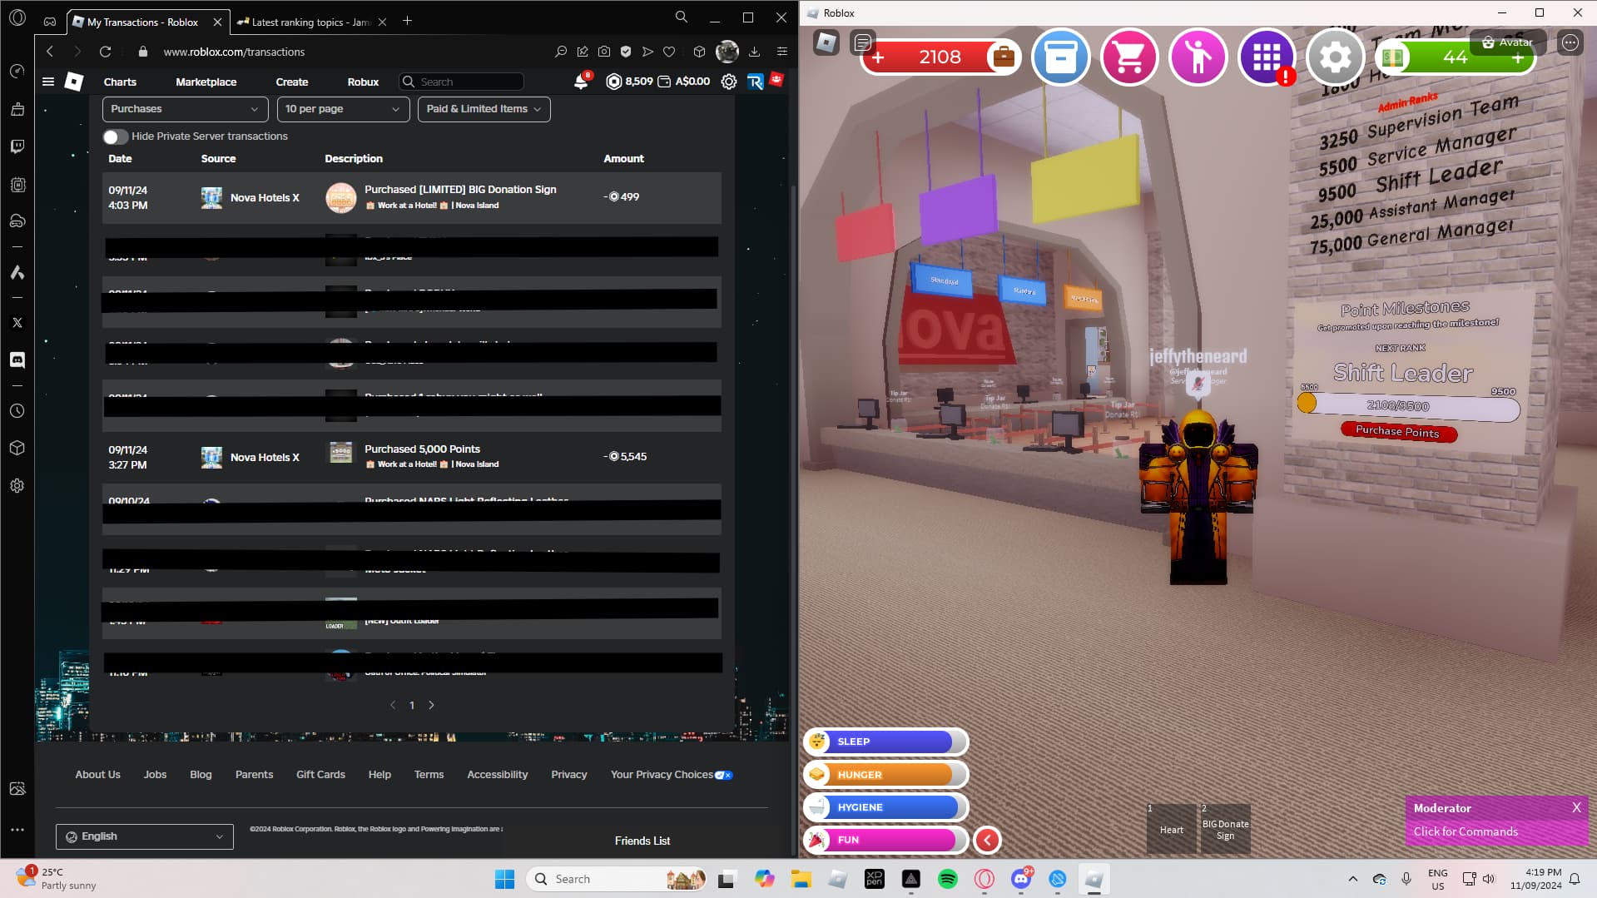Focus the Roblox website search field

click(462, 82)
